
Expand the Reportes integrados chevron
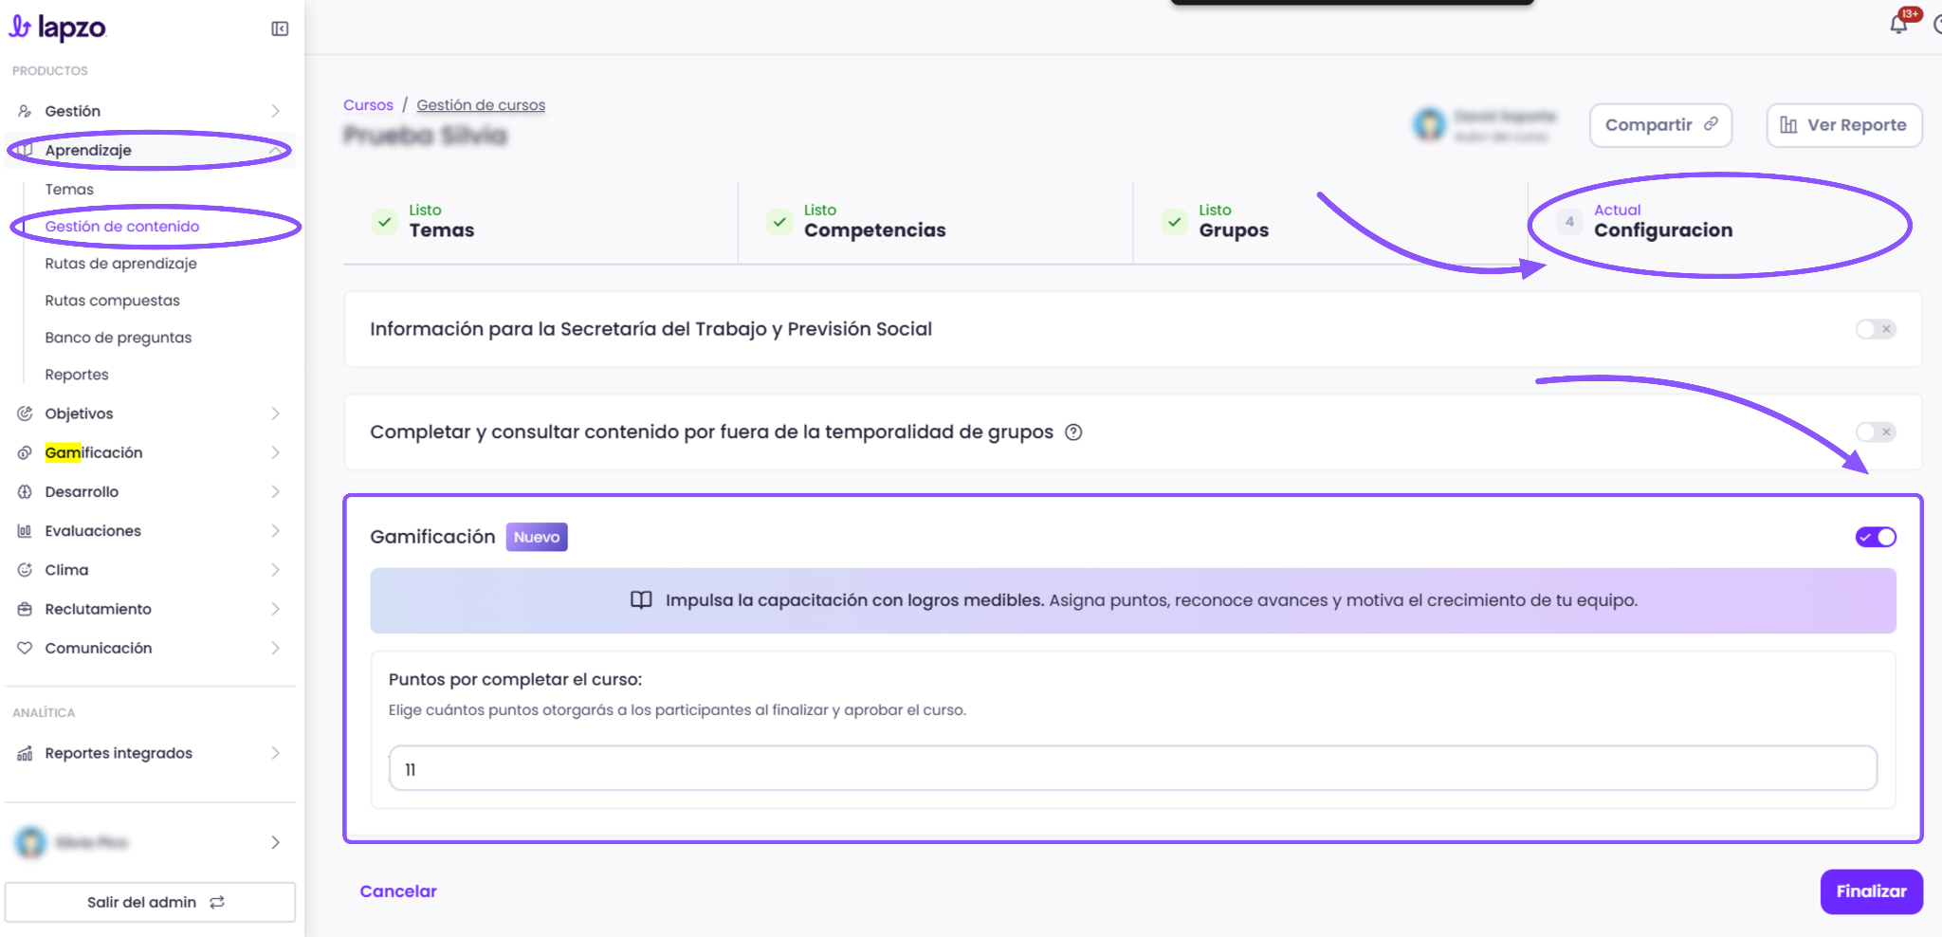point(275,753)
